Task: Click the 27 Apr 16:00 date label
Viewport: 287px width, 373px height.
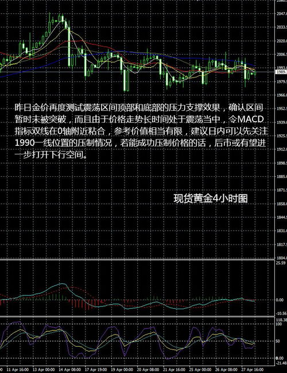Action: pos(252,370)
